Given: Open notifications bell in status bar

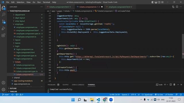Looking at the screenshot, I should [x=181, y=95].
